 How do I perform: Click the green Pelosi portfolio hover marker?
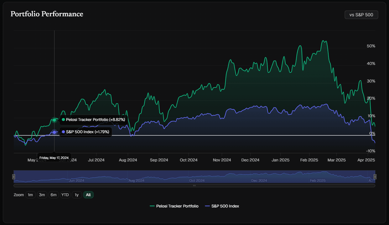54,120
